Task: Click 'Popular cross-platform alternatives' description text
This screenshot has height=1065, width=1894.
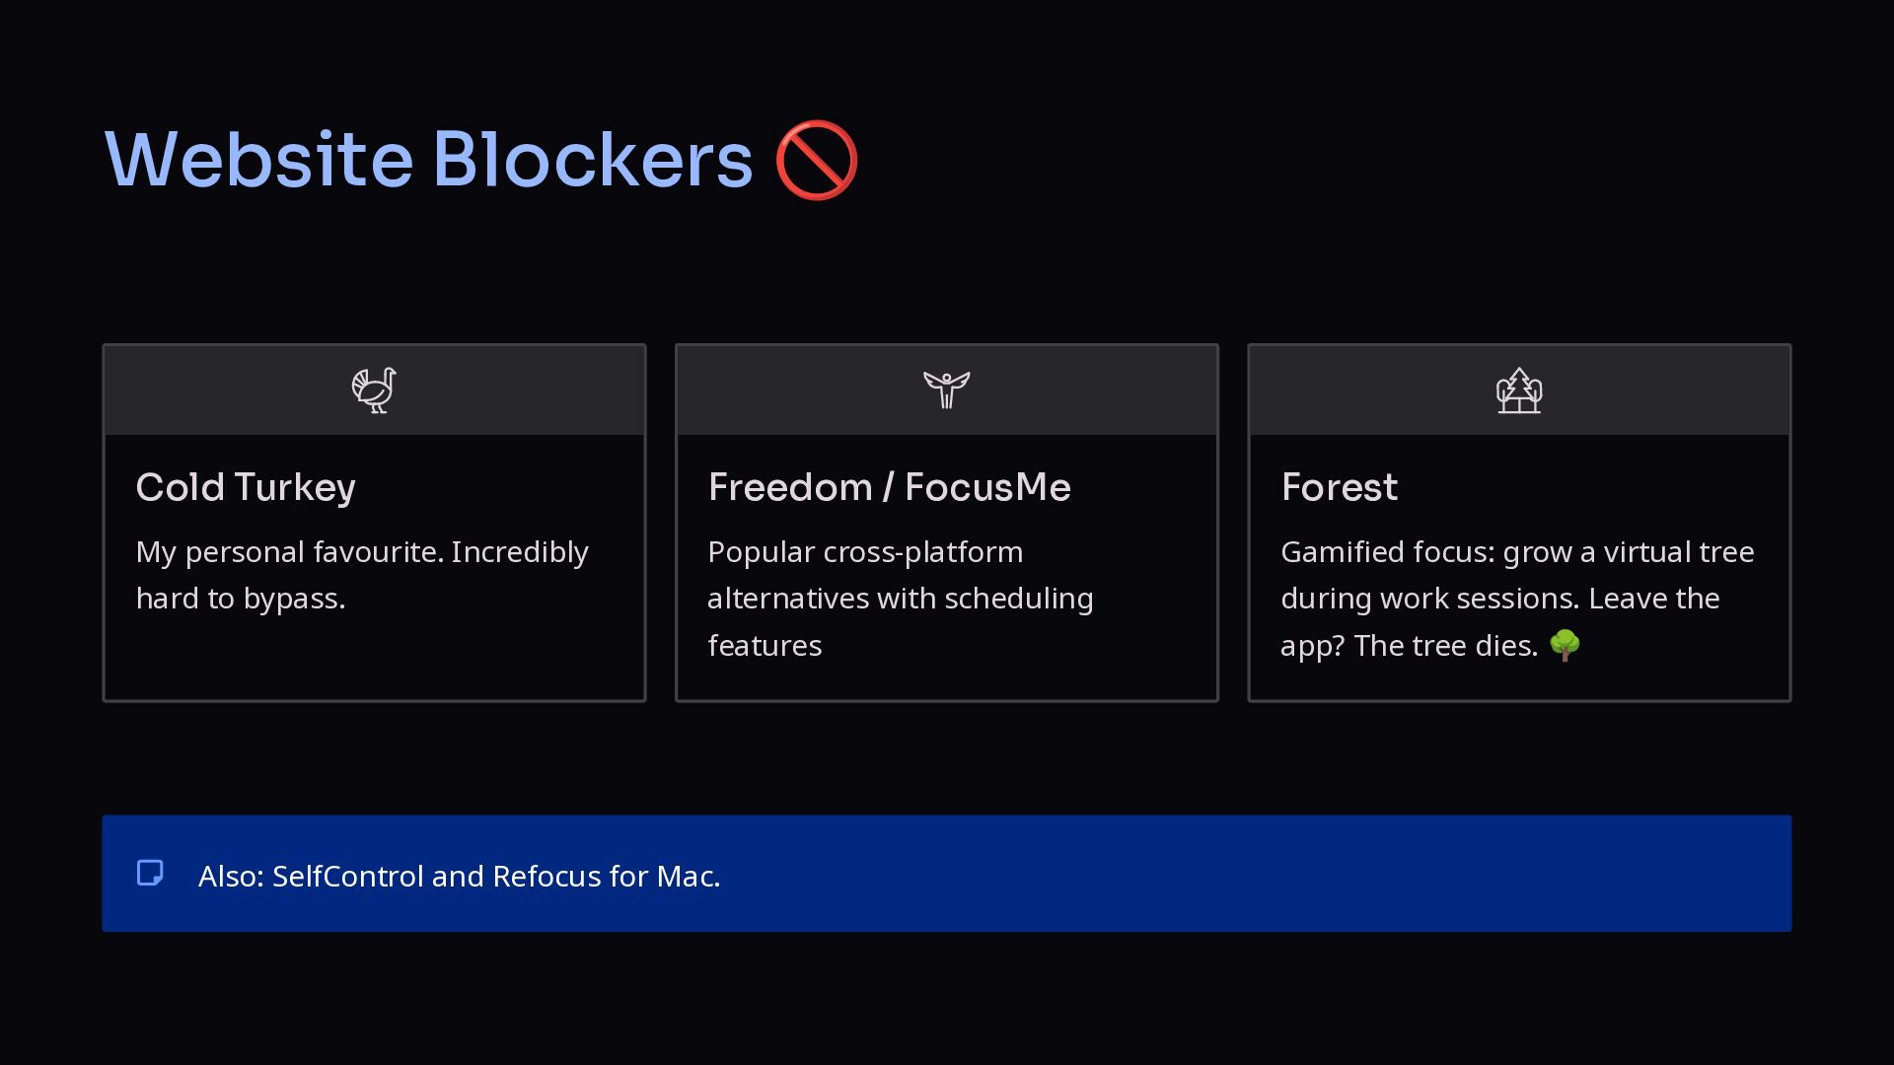Action: coord(901,598)
